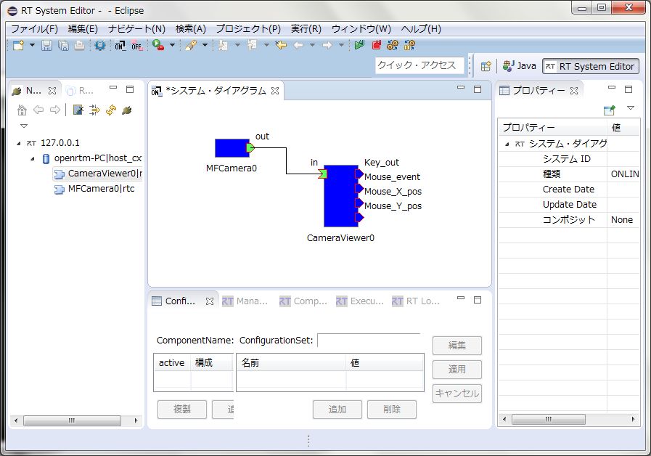Click the CameraViewer0 component block
Screen dimensions: 651x456
pos(341,196)
